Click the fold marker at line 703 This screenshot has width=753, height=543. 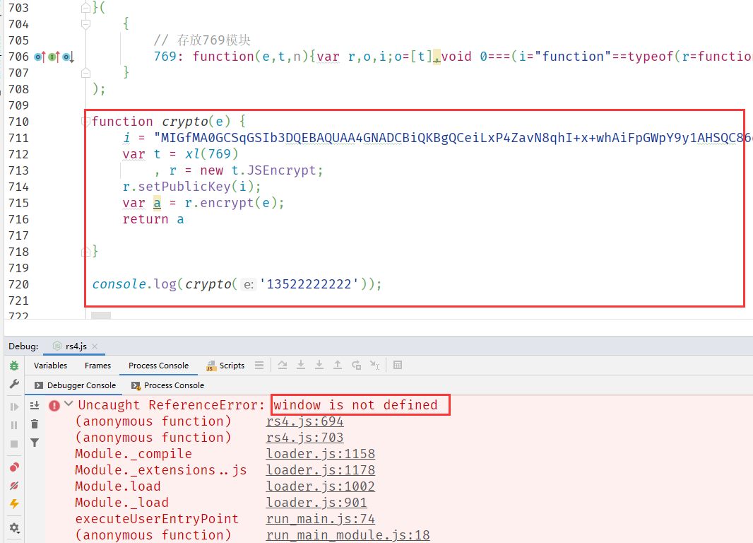tap(86, 8)
